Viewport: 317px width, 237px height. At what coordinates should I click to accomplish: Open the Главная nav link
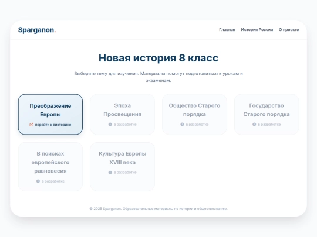click(227, 30)
